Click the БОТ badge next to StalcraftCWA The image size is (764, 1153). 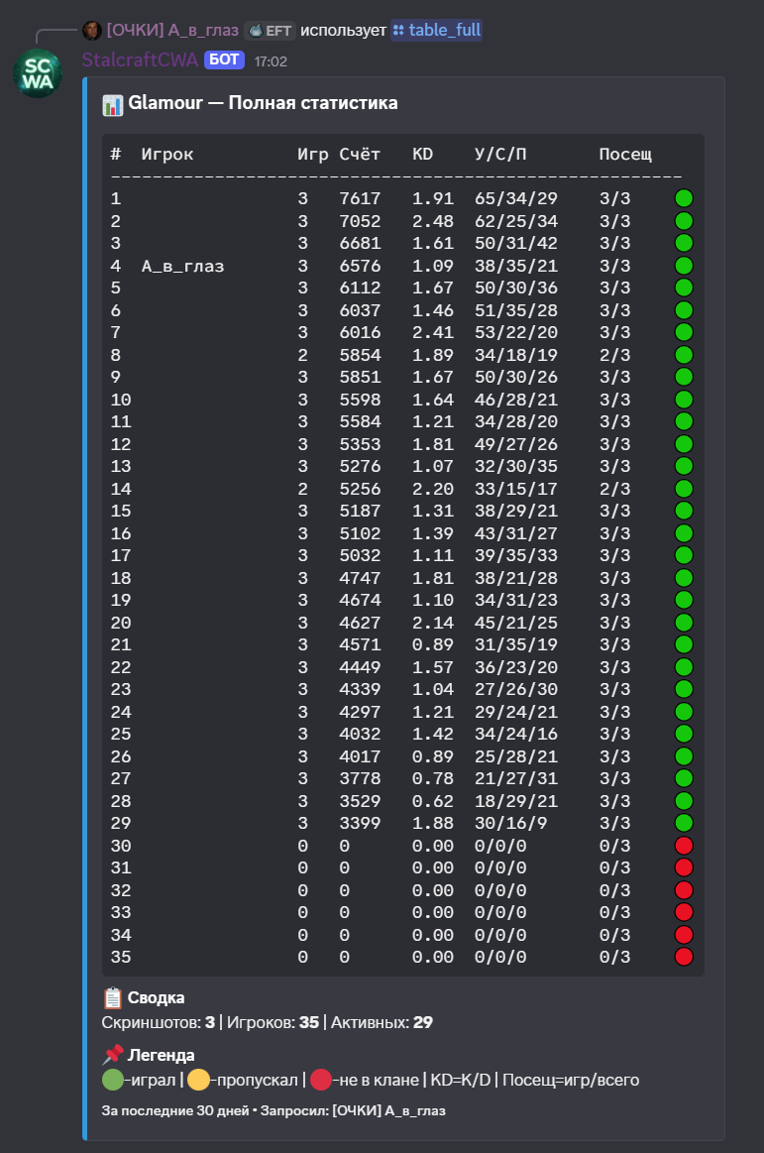point(224,60)
